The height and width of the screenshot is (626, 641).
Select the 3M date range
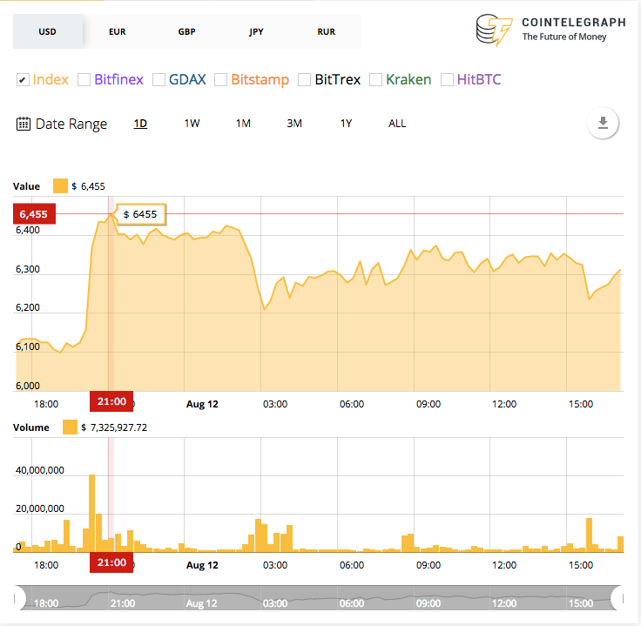pyautogui.click(x=294, y=124)
